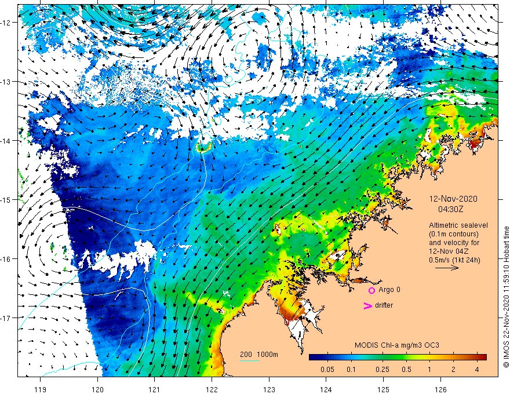This screenshot has height=394, width=510.
Task: Click the '0.5m/s (1kt 24h)' scale text
Action: coord(455,260)
